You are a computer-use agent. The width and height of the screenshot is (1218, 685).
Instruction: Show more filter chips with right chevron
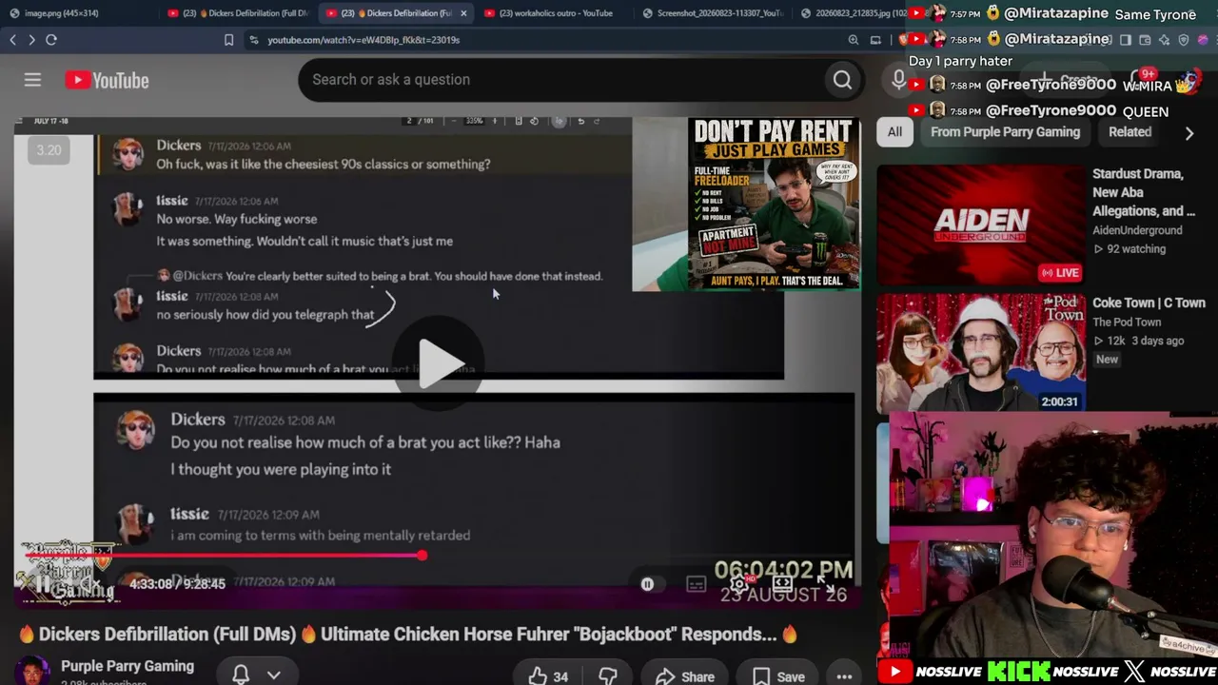[x=1189, y=133]
